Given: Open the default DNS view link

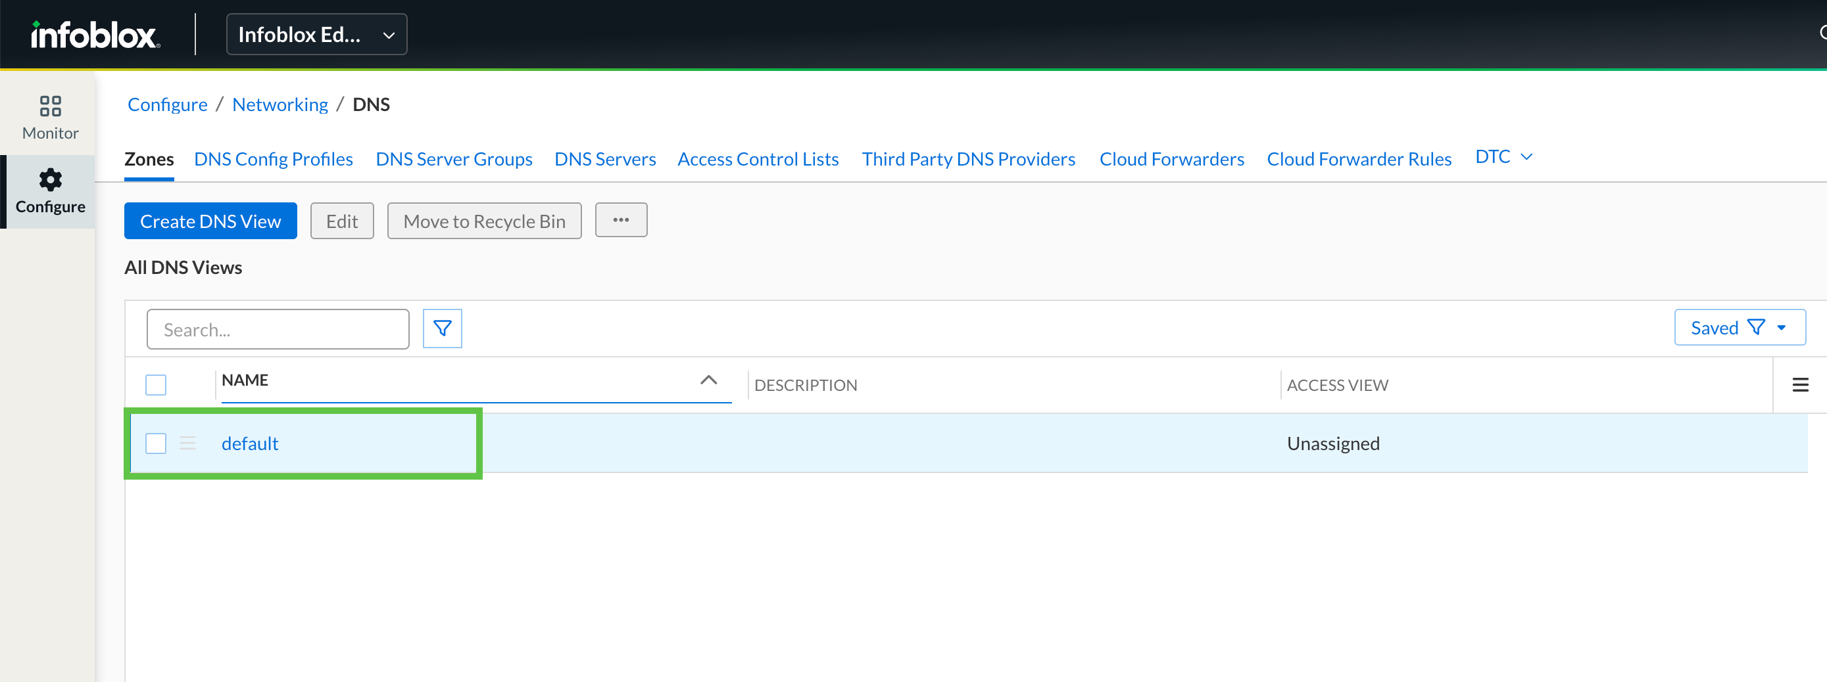Looking at the screenshot, I should point(250,443).
